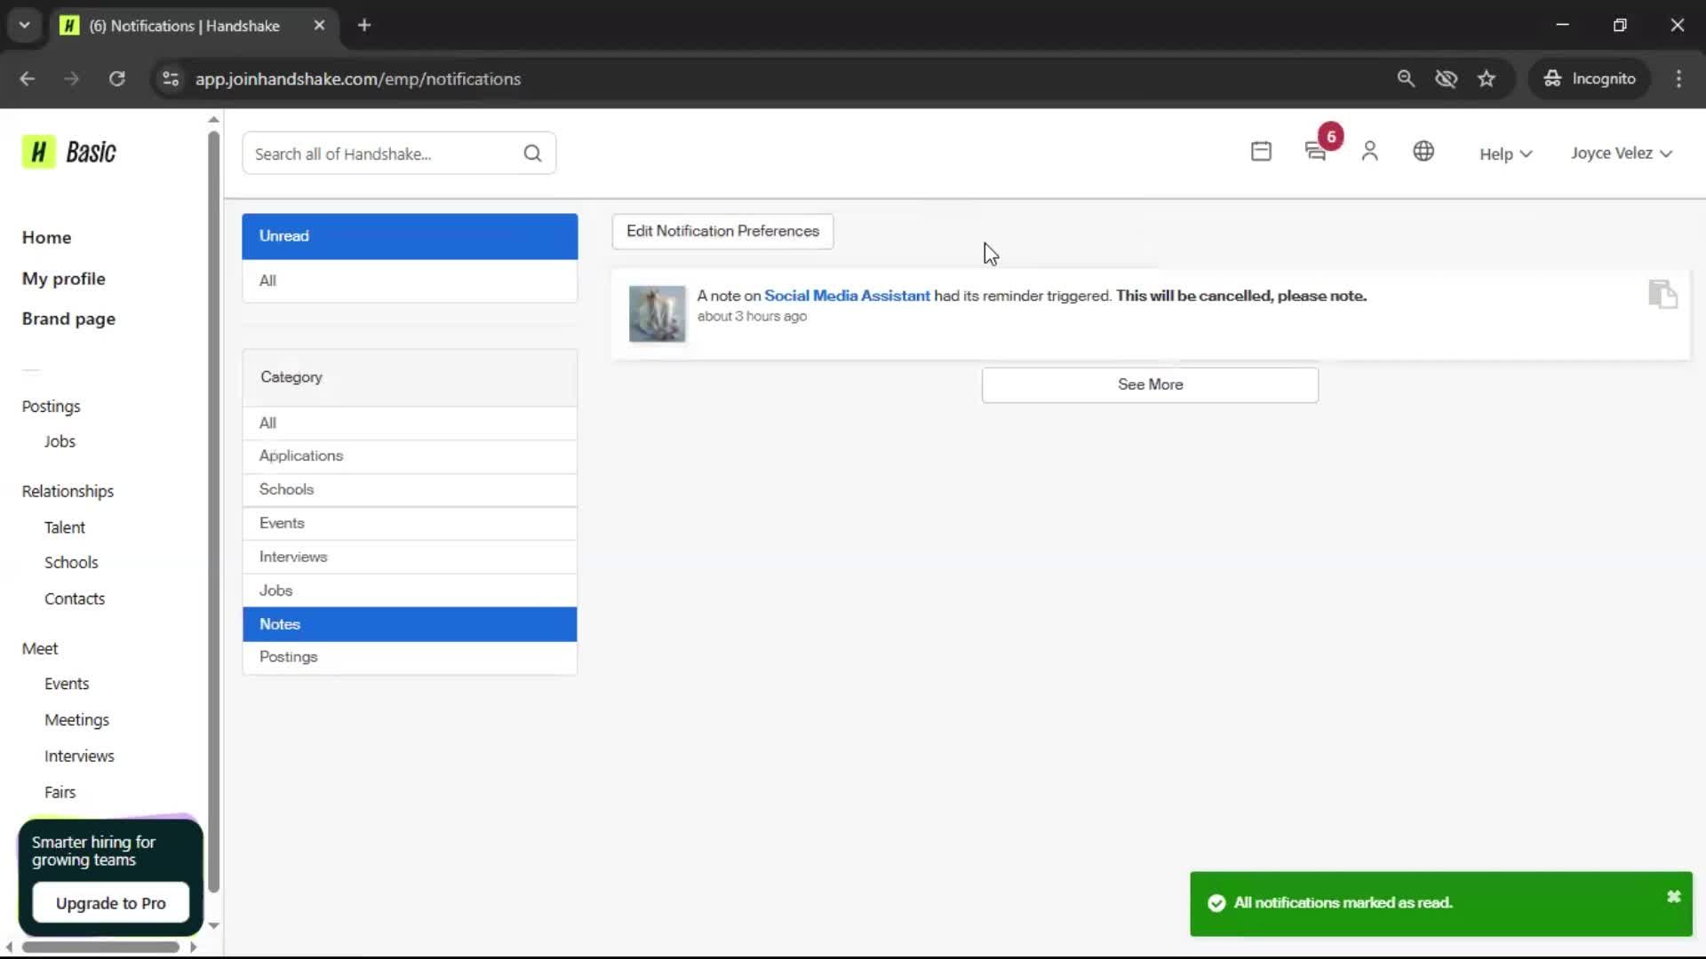
Task: Open Talent under Relationships
Action: (x=65, y=527)
